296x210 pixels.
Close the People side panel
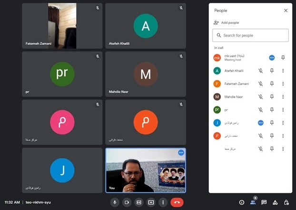tap(286, 10)
